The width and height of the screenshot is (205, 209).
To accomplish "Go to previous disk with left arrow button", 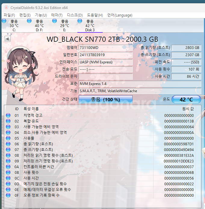I will [x=8, y=39].
